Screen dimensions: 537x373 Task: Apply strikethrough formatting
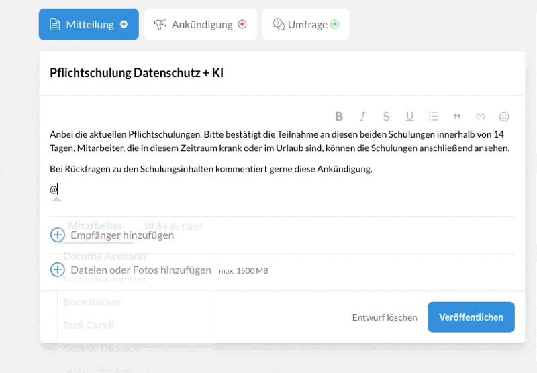point(386,116)
